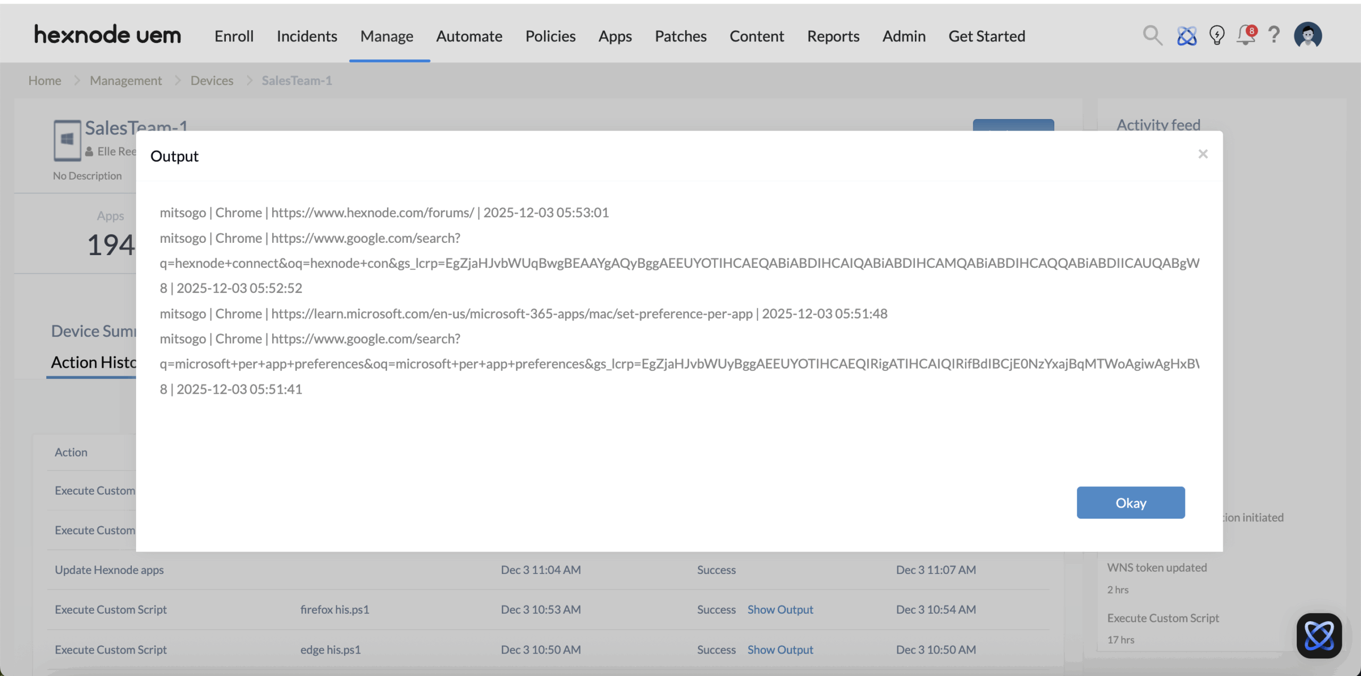The image size is (1361, 676).
Task: Navigate to Devices breadcrumb
Action: [212, 80]
